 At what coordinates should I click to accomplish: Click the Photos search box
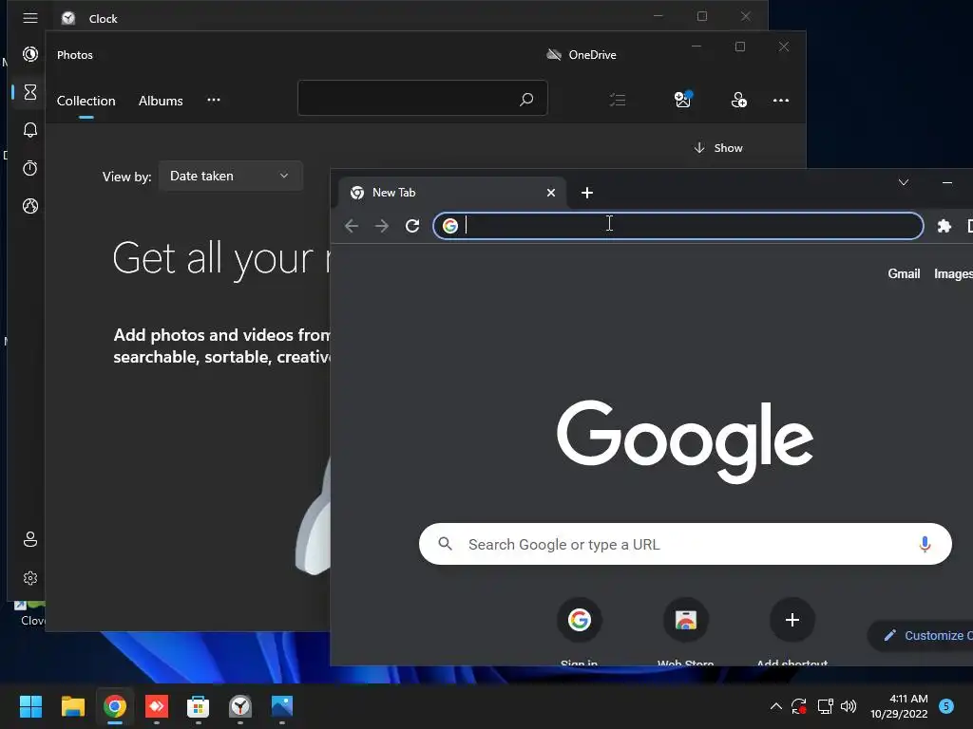click(422, 98)
